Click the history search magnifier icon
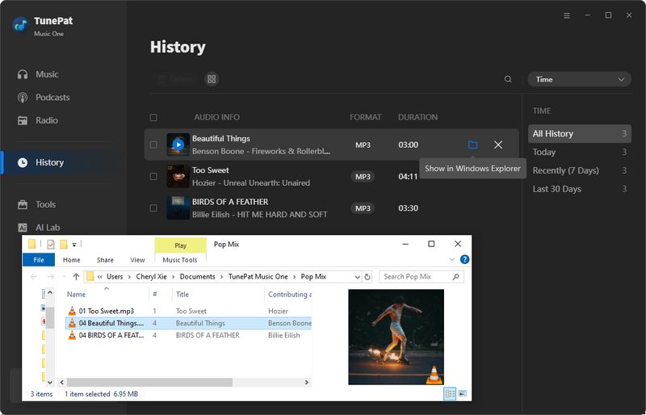Screen dimensions: 646x415 [x=508, y=79]
